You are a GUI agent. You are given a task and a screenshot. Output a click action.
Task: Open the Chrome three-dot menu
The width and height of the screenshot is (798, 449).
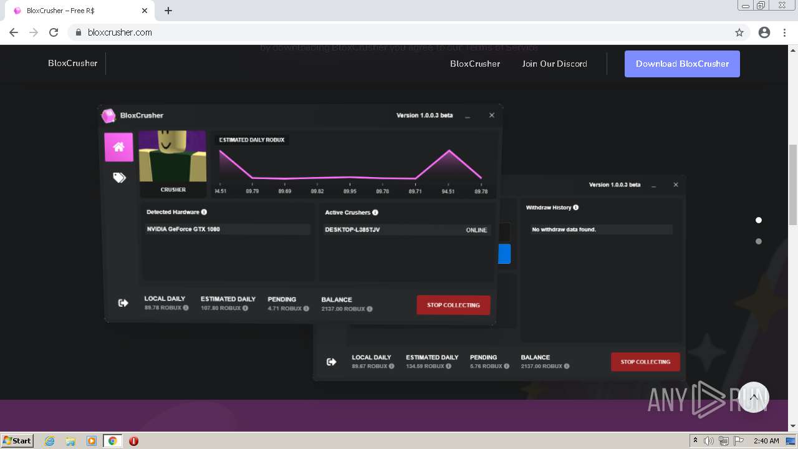784,32
